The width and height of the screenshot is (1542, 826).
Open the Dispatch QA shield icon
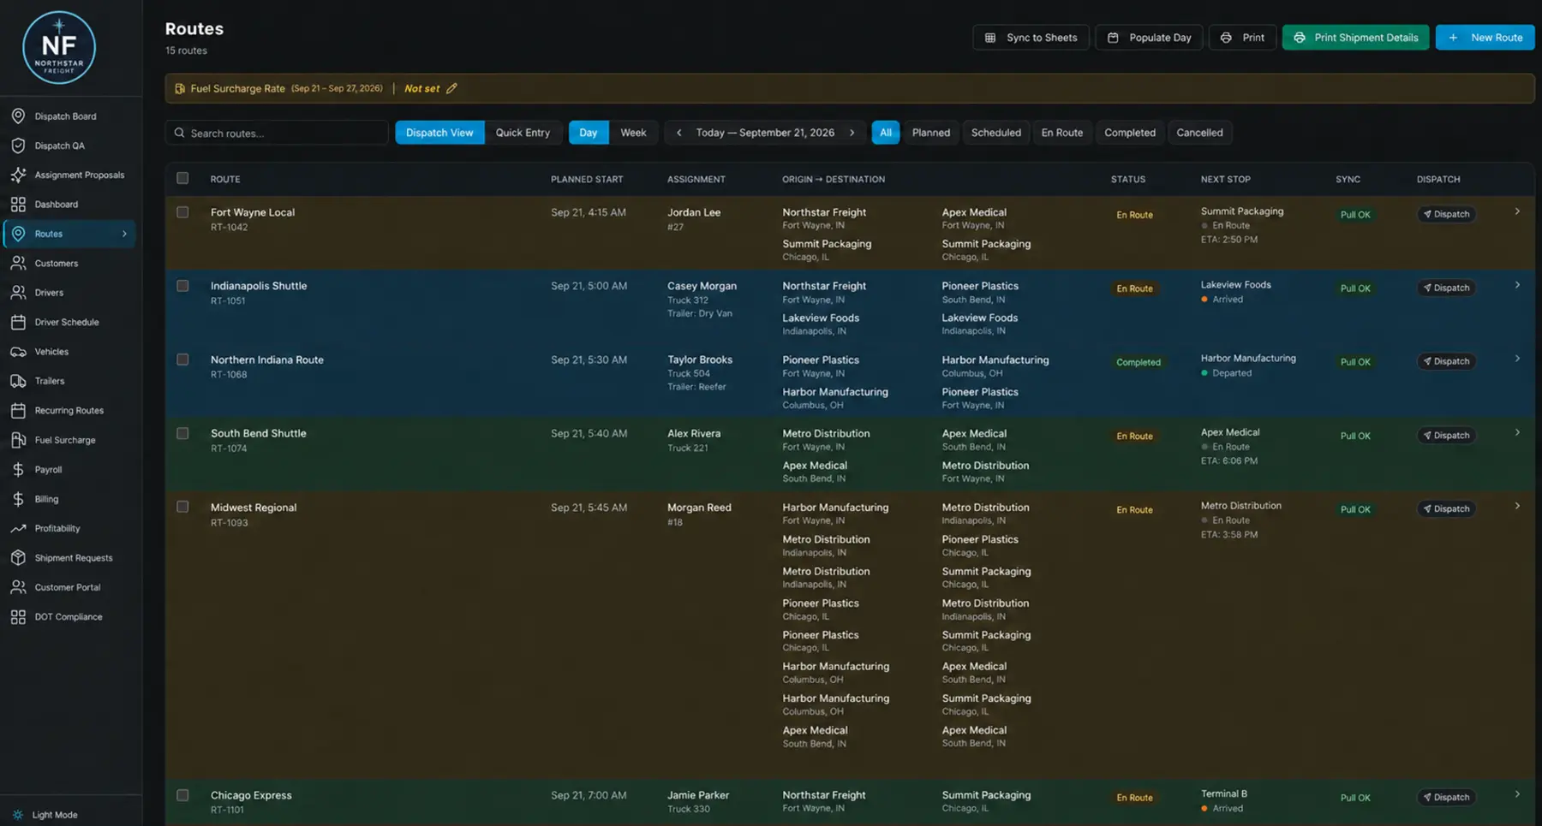click(x=18, y=146)
